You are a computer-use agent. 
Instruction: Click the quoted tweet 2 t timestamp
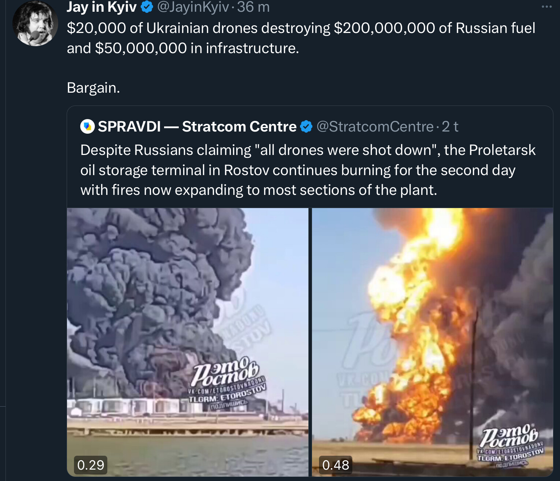[450, 127]
